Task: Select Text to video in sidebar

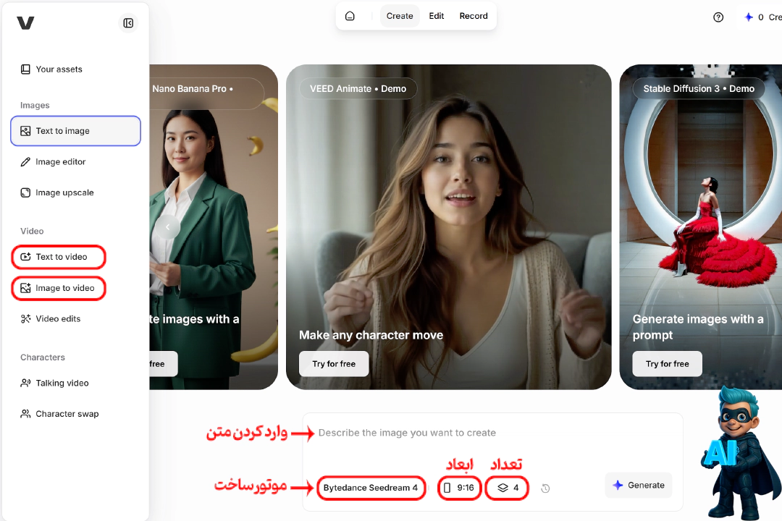Action: [x=61, y=257]
